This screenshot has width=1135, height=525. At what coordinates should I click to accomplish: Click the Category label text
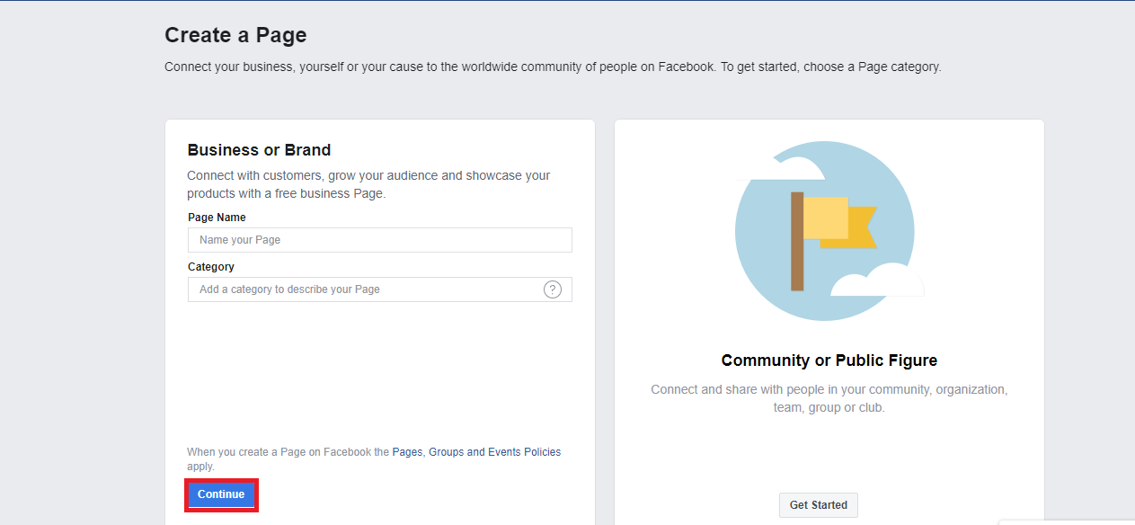[211, 267]
